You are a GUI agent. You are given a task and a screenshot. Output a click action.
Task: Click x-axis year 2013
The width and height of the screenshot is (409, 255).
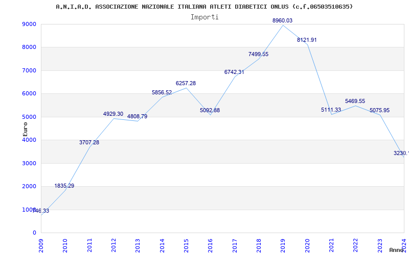tap(138, 246)
